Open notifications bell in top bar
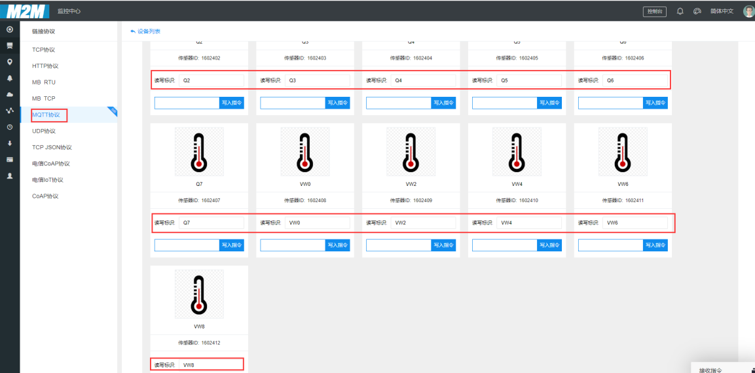This screenshot has height=373, width=755. click(x=680, y=11)
